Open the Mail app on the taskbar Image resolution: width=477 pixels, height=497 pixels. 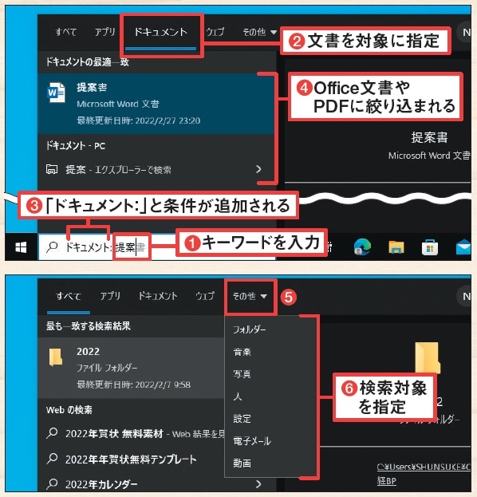pos(463,247)
